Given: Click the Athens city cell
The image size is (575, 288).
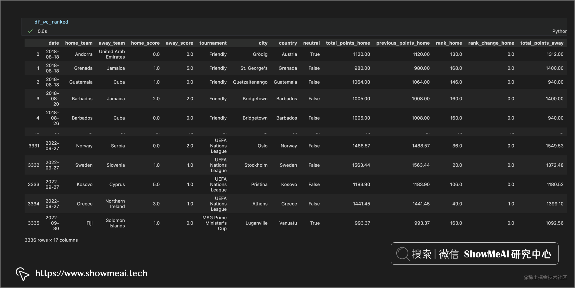Looking at the screenshot, I should 260,204.
